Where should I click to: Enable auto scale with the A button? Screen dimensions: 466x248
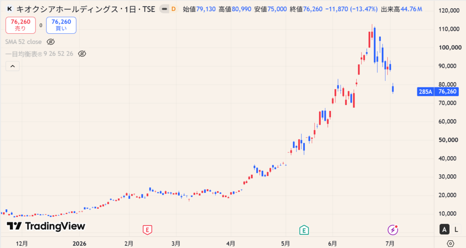pyautogui.click(x=444, y=229)
